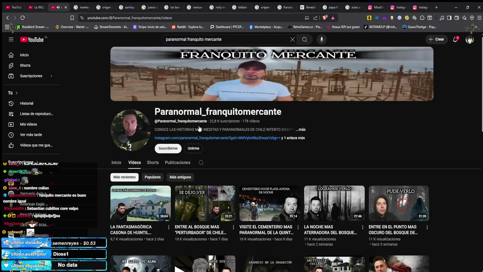
Task: Click the Unirme button
Action: coord(193,148)
